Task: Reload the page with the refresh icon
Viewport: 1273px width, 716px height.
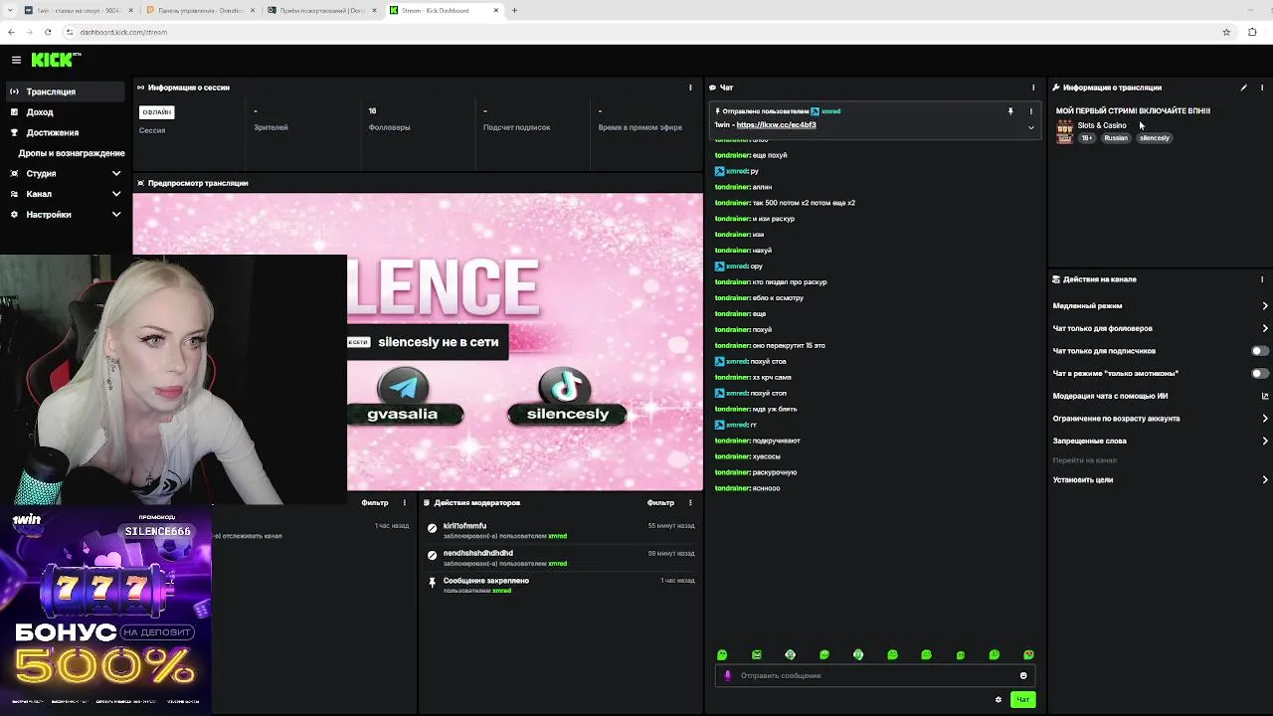Action: tap(48, 32)
